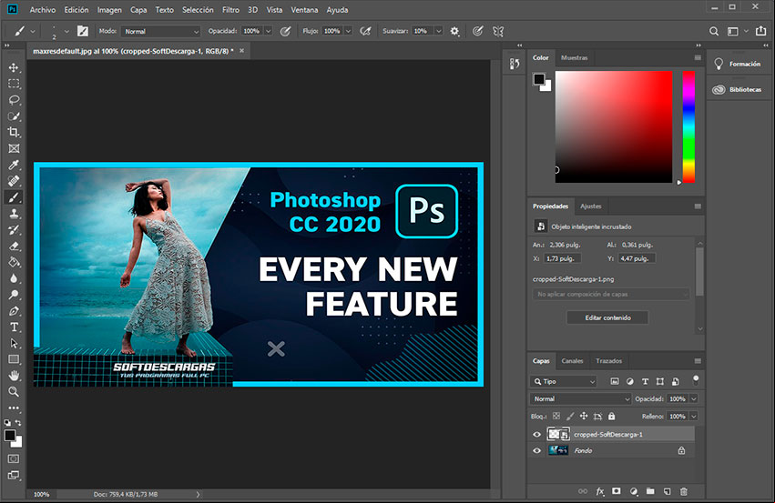Click the symmetry butterfly icon

pyautogui.click(x=498, y=31)
